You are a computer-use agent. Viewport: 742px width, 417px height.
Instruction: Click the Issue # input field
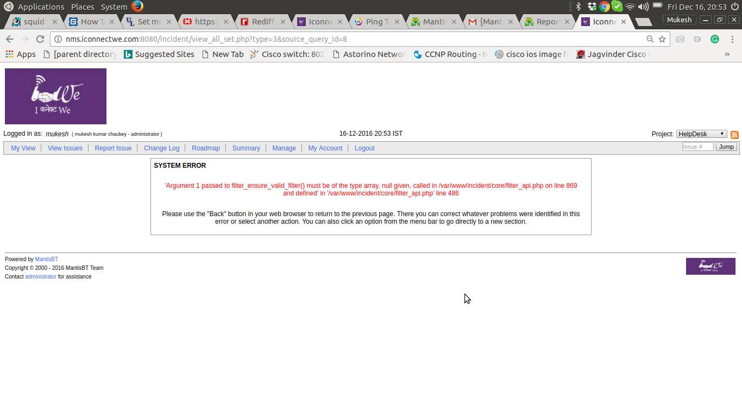[697, 147]
